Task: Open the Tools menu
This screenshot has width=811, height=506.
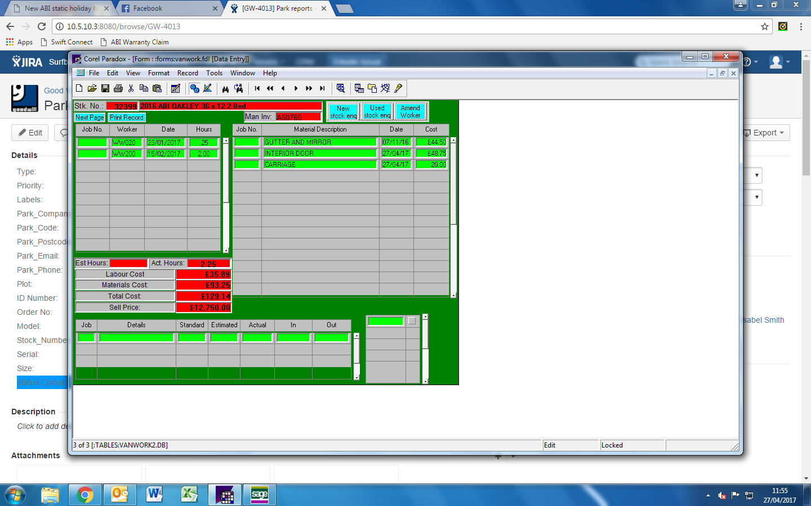Action: tap(214, 73)
